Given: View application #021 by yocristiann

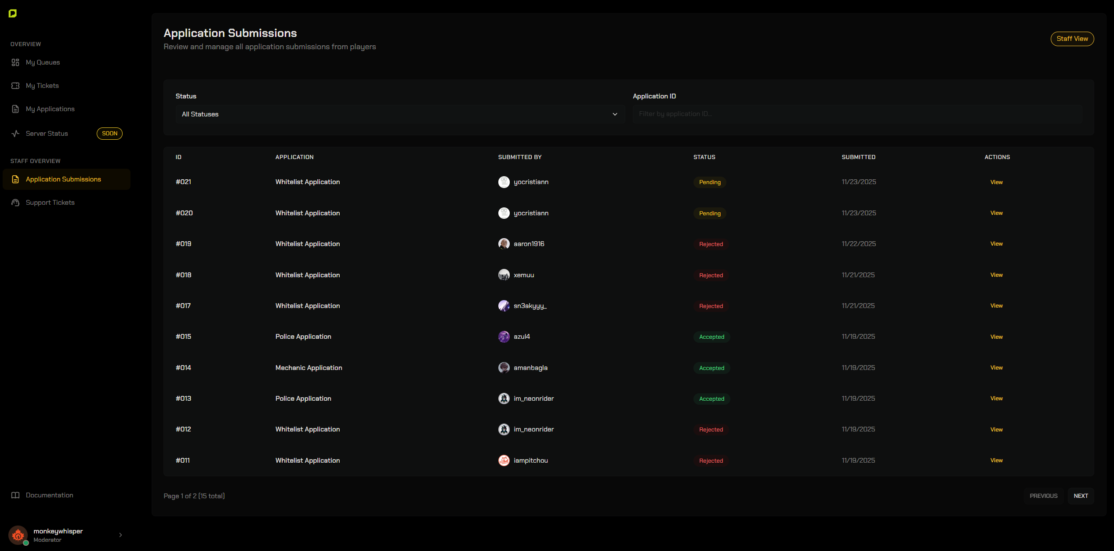Looking at the screenshot, I should click(996, 182).
